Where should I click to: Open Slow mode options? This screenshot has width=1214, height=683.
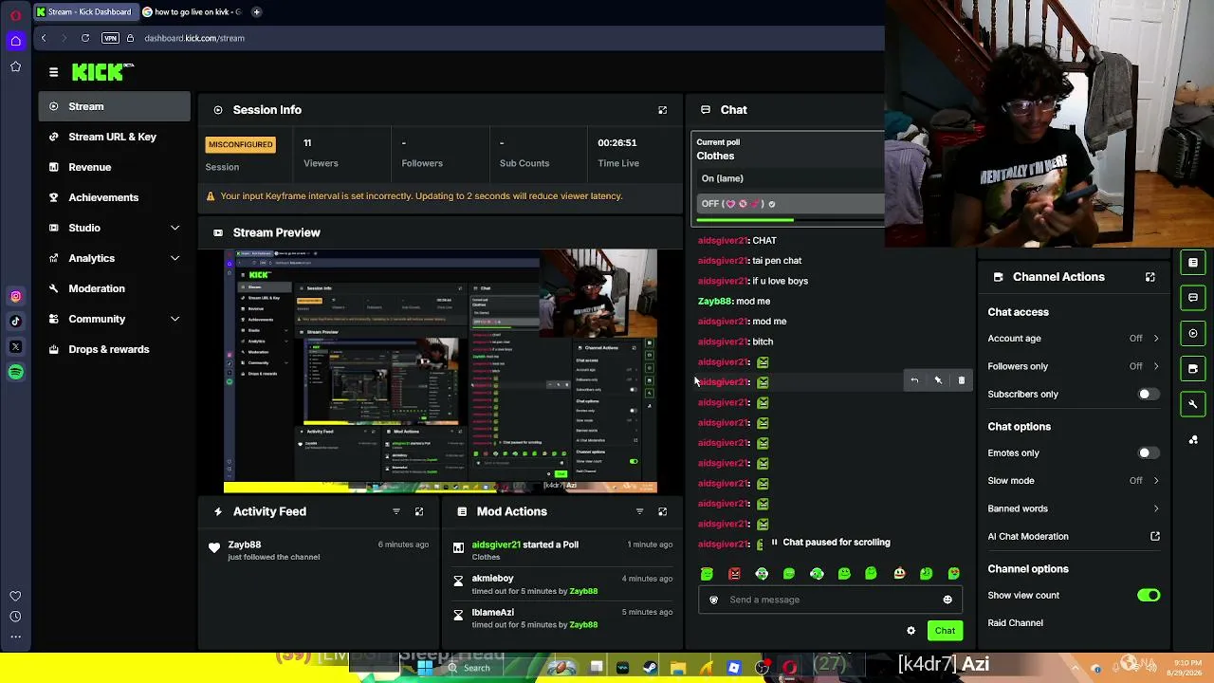pos(1074,481)
